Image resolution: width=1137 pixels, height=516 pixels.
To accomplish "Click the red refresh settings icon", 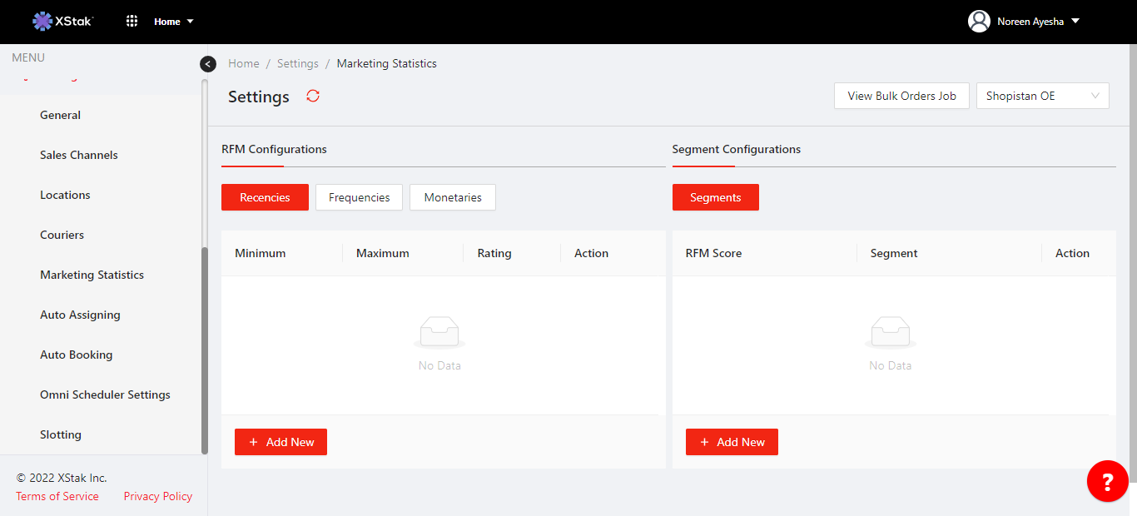I will [313, 96].
